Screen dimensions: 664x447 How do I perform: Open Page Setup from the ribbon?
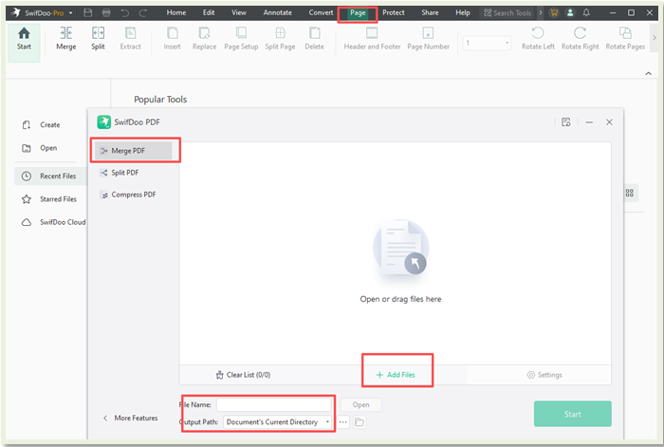coord(241,39)
